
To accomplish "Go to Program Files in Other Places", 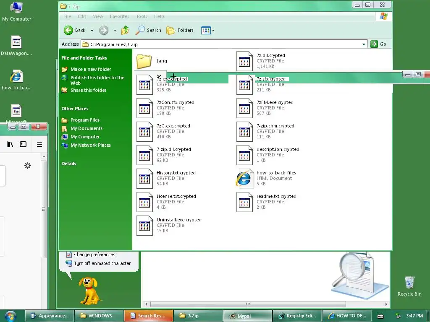I will point(85,120).
